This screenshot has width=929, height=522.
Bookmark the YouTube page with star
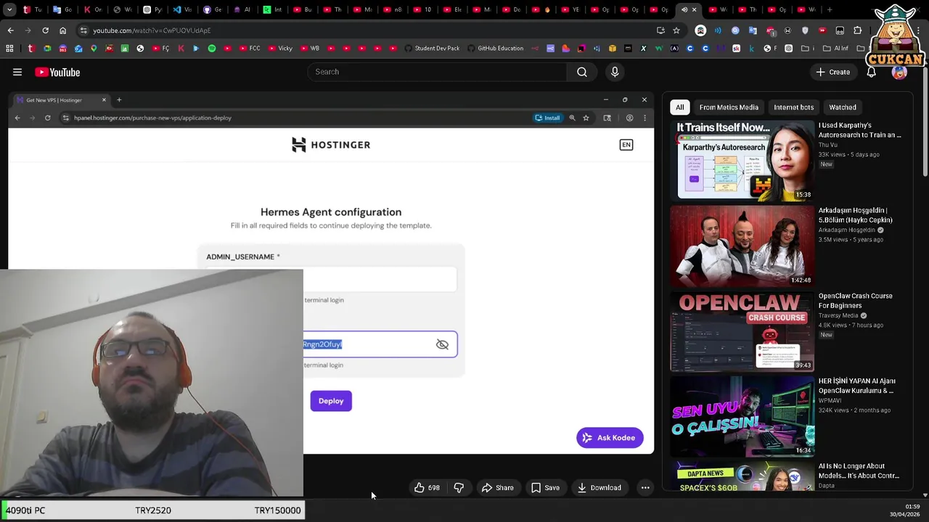(x=676, y=30)
